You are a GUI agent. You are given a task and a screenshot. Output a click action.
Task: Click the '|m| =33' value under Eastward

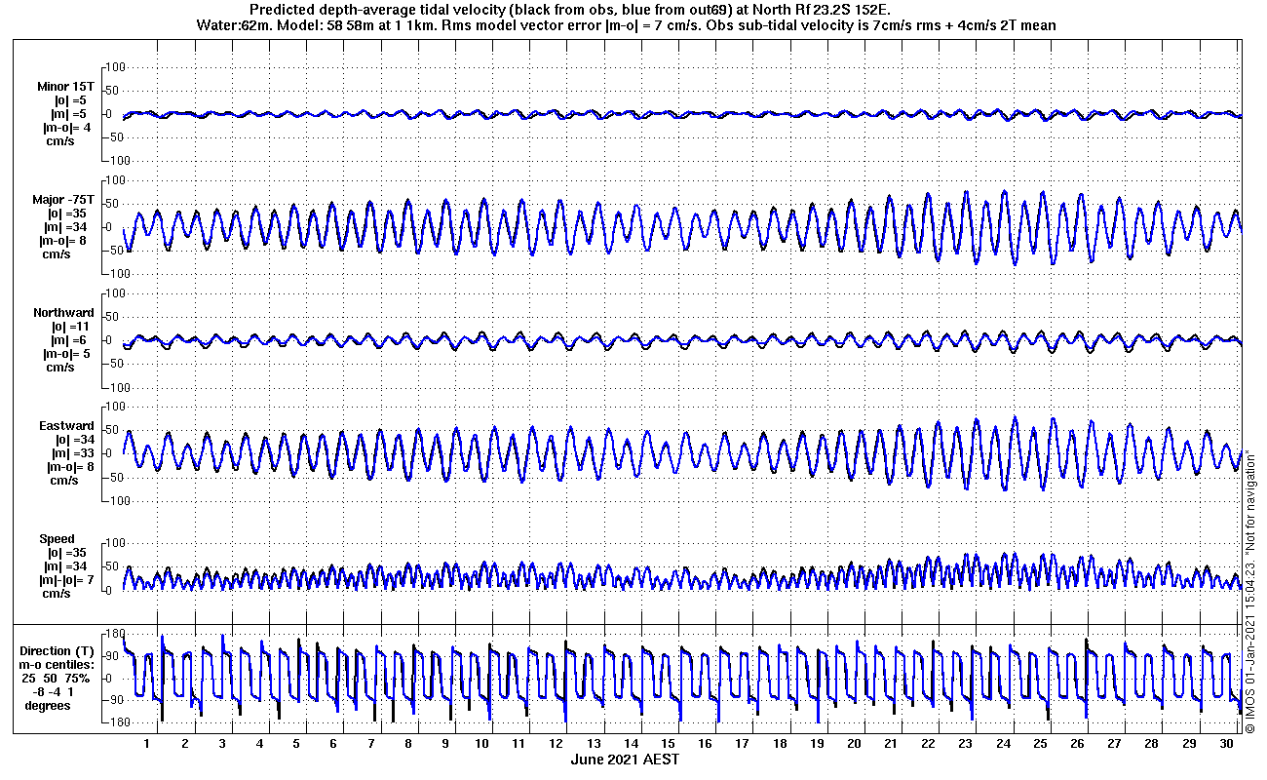pos(71,453)
